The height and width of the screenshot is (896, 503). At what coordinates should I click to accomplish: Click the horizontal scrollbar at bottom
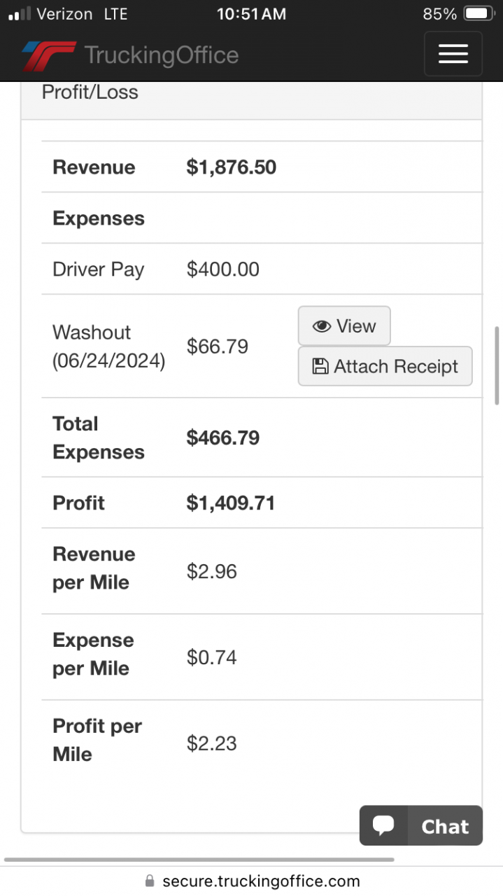199,860
